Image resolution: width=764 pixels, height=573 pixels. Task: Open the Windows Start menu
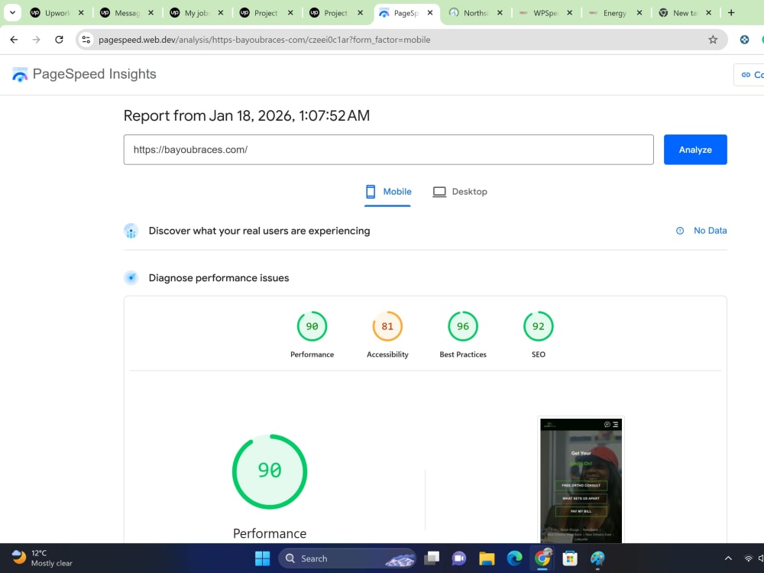coord(262,558)
